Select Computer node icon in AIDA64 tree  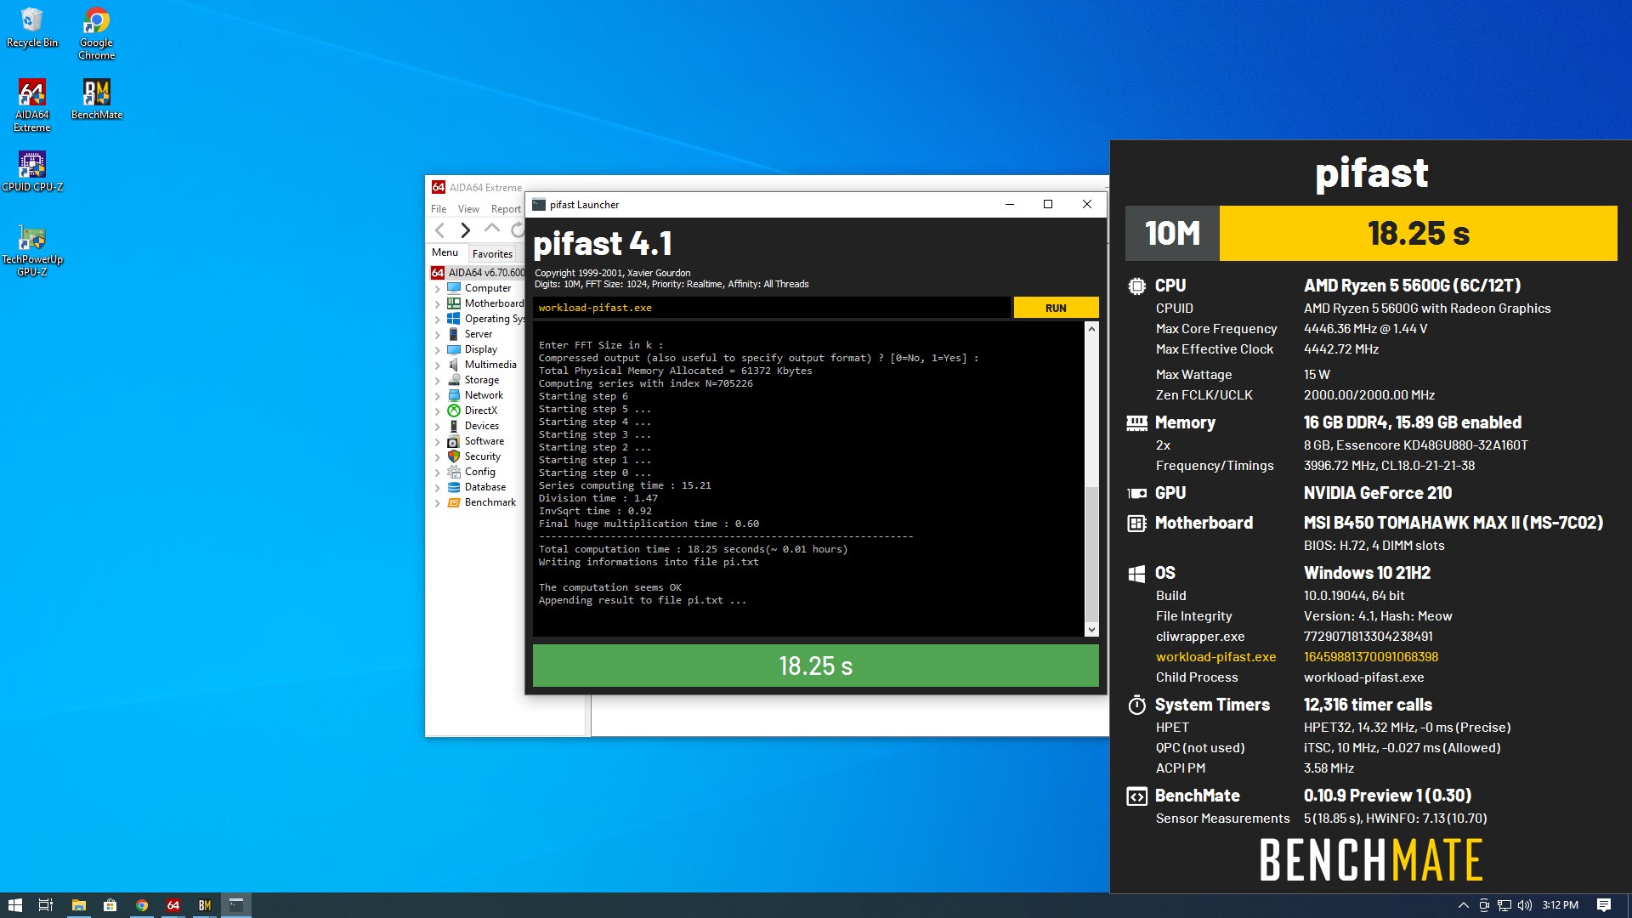(454, 288)
